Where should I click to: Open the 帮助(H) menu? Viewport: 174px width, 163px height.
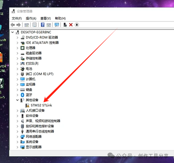click(x=60, y=18)
